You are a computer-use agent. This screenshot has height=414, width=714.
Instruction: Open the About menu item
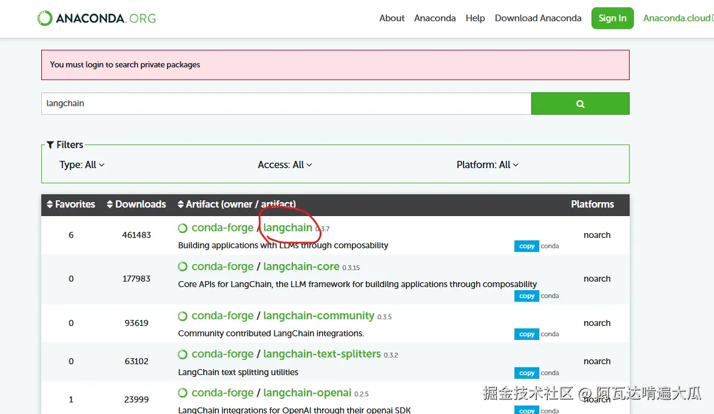tap(392, 18)
